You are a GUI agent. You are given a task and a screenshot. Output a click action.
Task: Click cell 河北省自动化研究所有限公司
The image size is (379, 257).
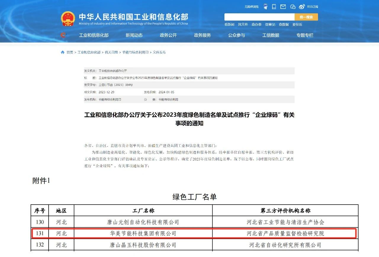pos(285,245)
